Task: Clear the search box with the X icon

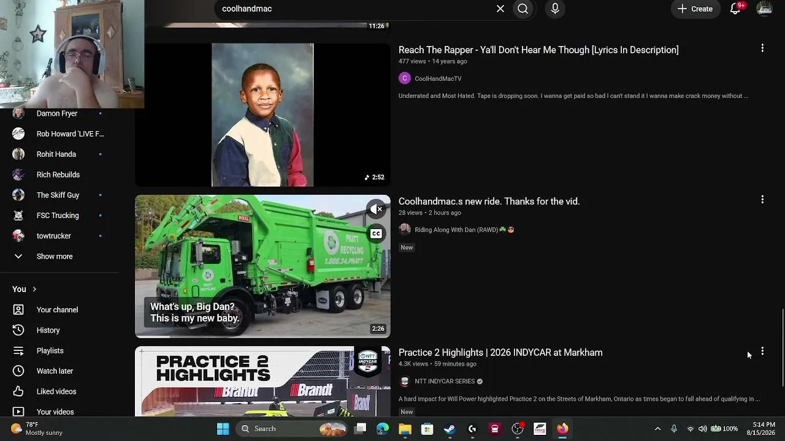Action: click(500, 9)
